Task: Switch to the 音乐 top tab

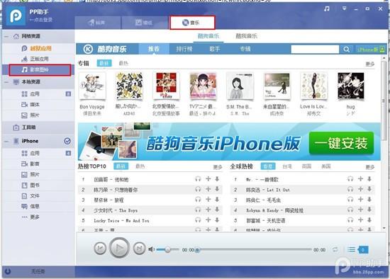Action: pyautogui.click(x=192, y=23)
